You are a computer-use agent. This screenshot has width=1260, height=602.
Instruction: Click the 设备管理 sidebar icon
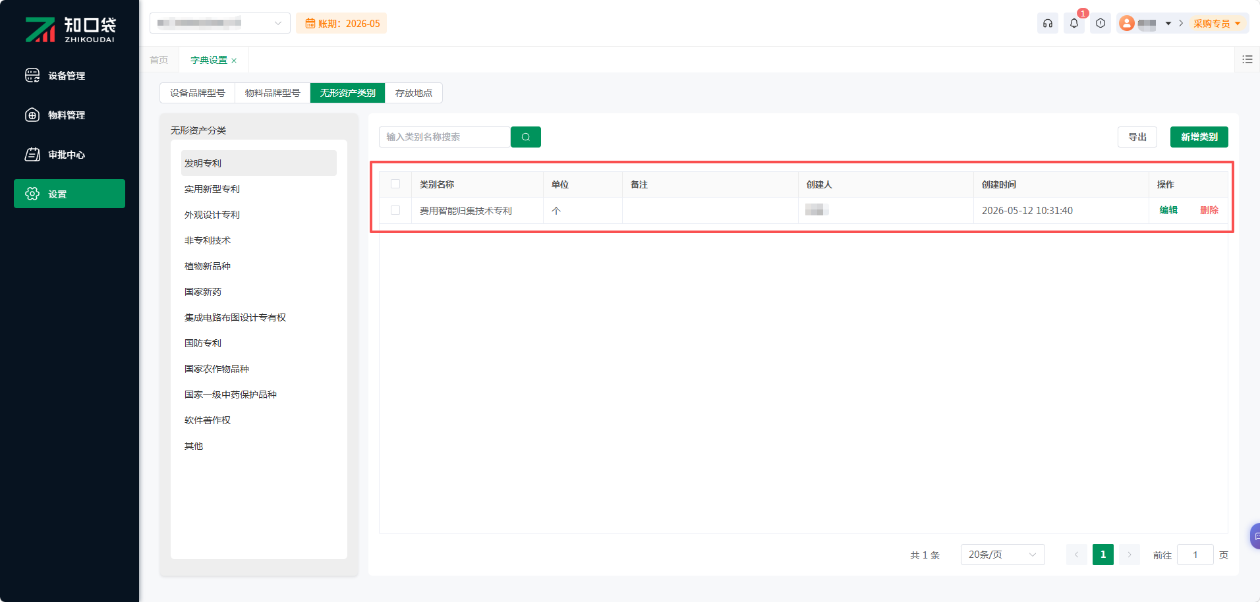[32, 75]
